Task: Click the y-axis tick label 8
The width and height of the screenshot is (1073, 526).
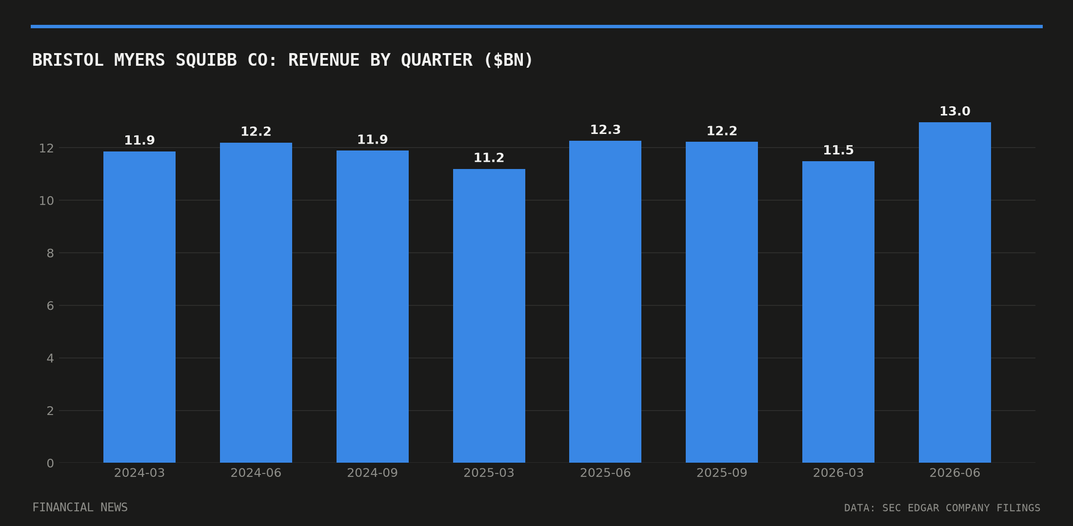Action: [x=50, y=253]
